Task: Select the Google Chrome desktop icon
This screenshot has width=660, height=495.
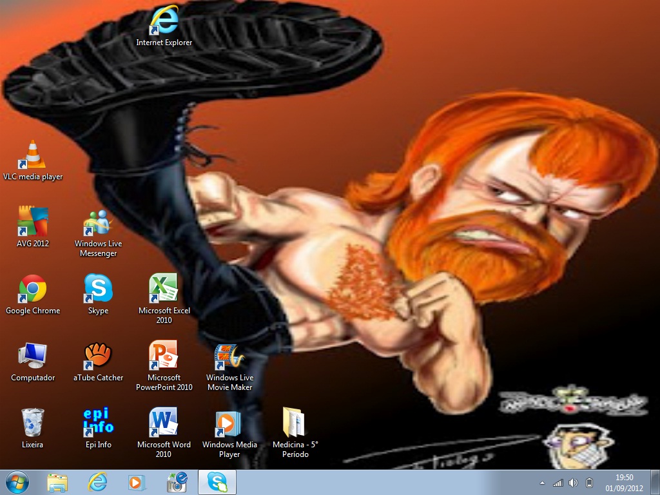Action: point(33,295)
